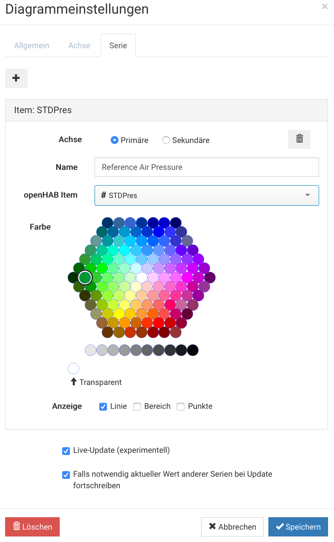Click the dropdown arrow on the STDPres selector
The image size is (334, 542).
point(307,195)
